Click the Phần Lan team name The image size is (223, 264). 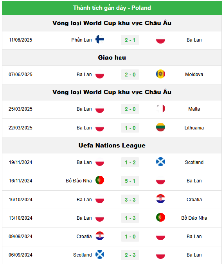click(81, 40)
